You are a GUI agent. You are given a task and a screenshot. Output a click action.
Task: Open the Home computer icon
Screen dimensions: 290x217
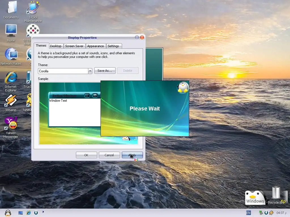11,33
